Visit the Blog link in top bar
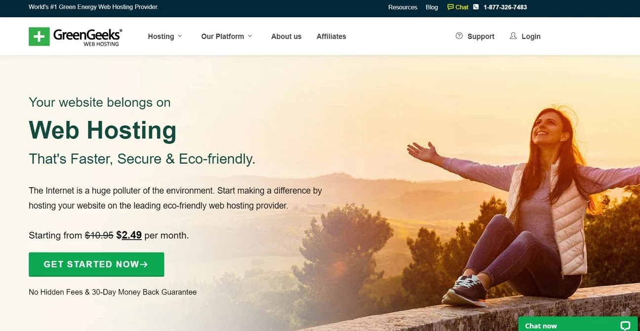The height and width of the screenshot is (331, 640). pos(432,7)
